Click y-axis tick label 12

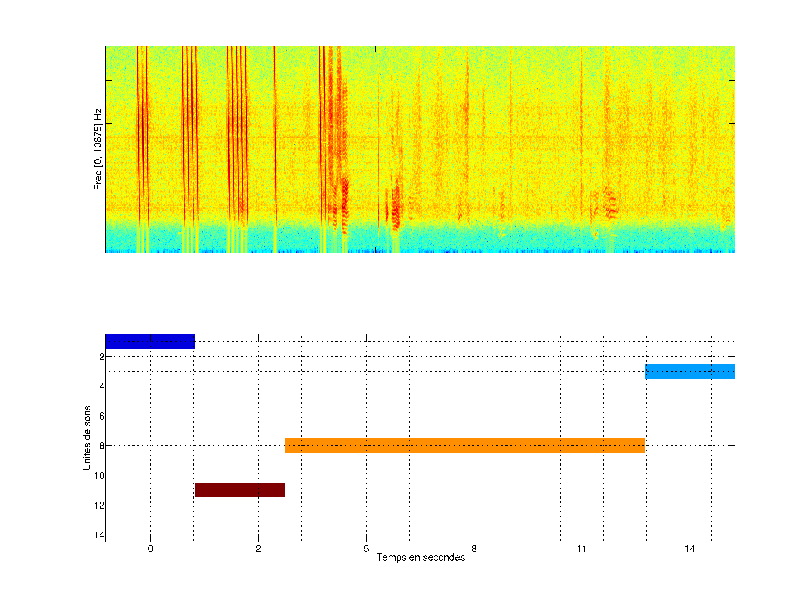point(100,505)
